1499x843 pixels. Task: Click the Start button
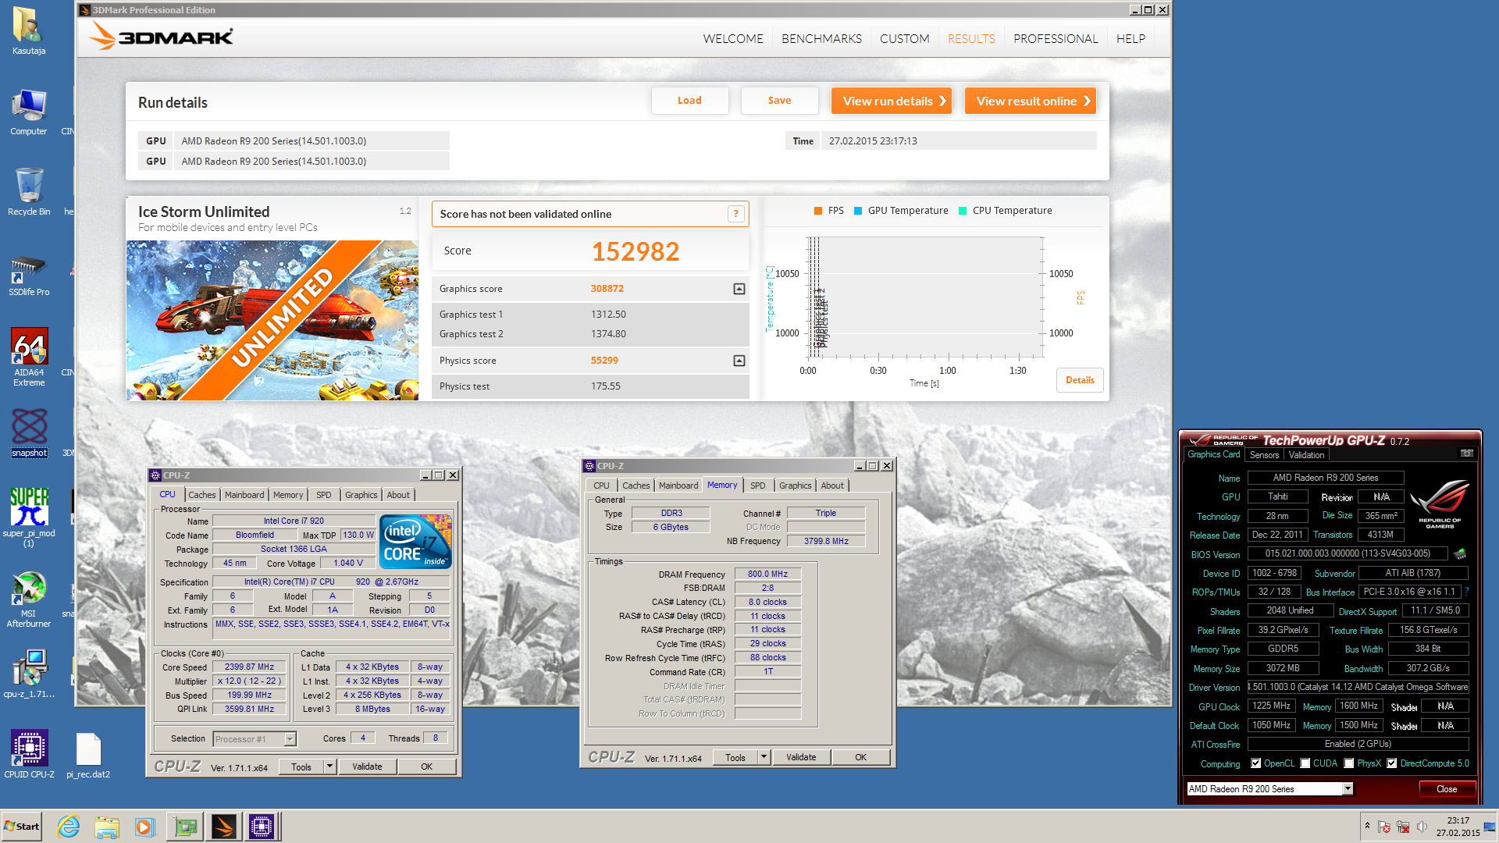coord(21,827)
